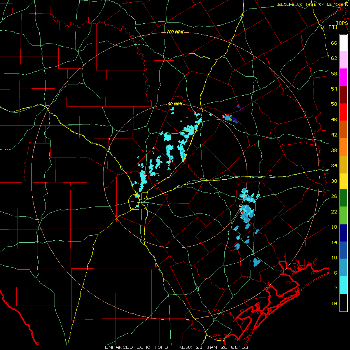Screen dimensions: 350x350
Task: Select the dark orange legend swatch
Action: tap(343, 129)
